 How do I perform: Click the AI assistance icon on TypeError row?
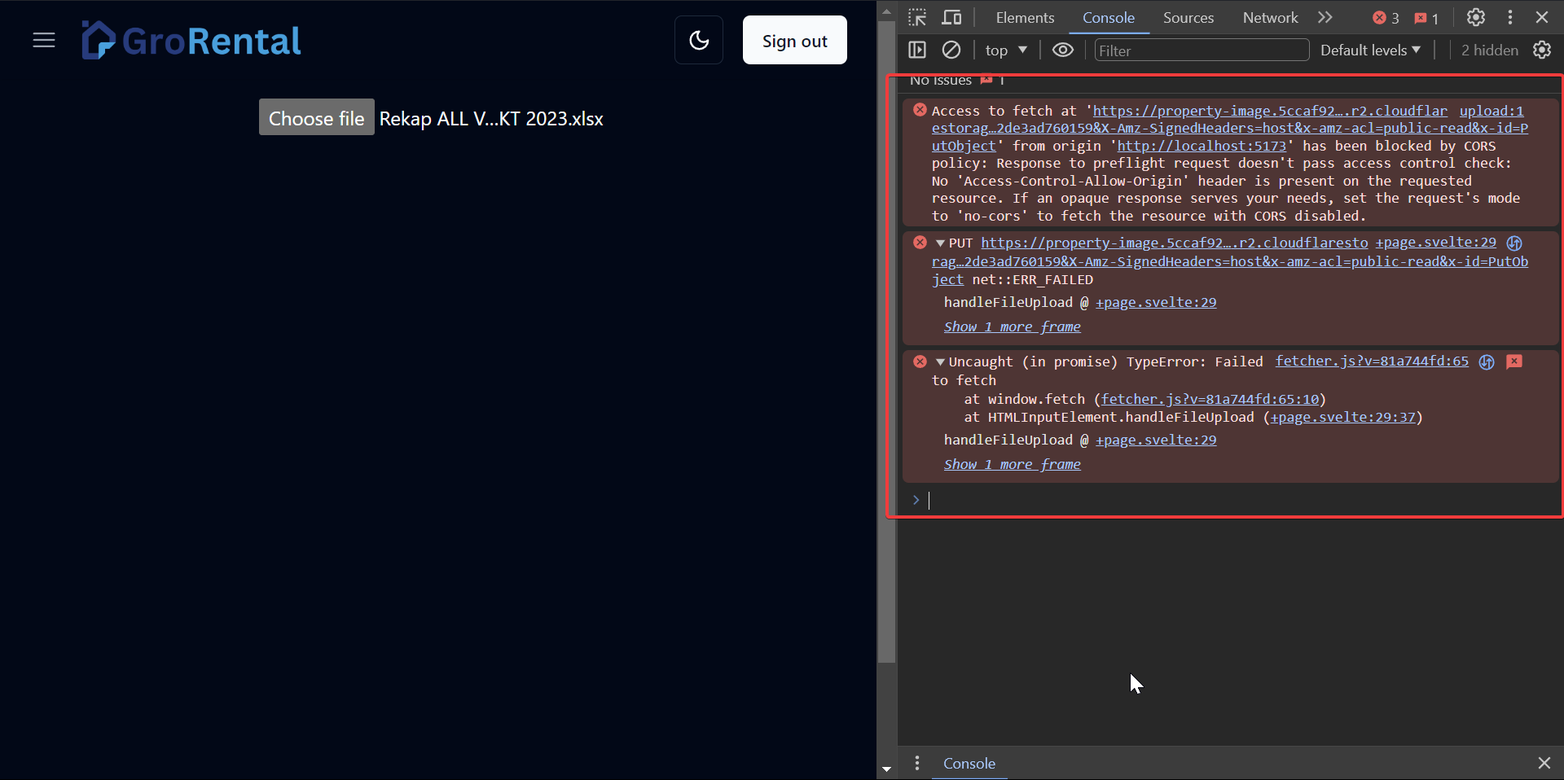(1487, 362)
